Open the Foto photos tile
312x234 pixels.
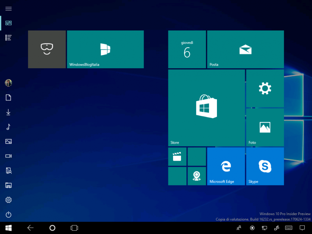point(265,127)
